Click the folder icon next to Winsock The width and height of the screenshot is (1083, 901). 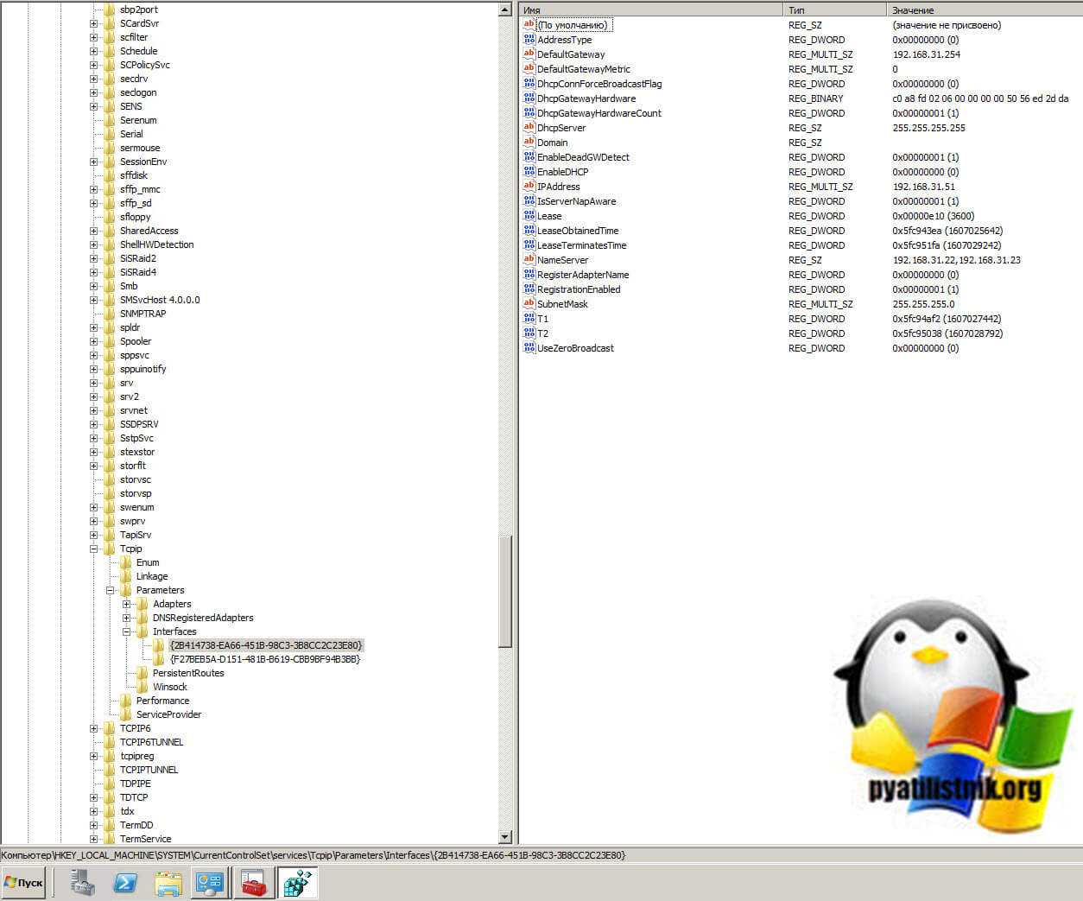pyautogui.click(x=142, y=687)
